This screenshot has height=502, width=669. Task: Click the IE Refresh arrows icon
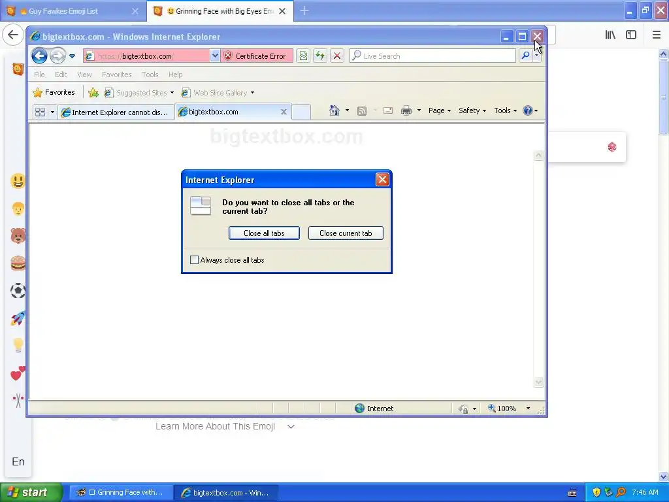coord(320,56)
